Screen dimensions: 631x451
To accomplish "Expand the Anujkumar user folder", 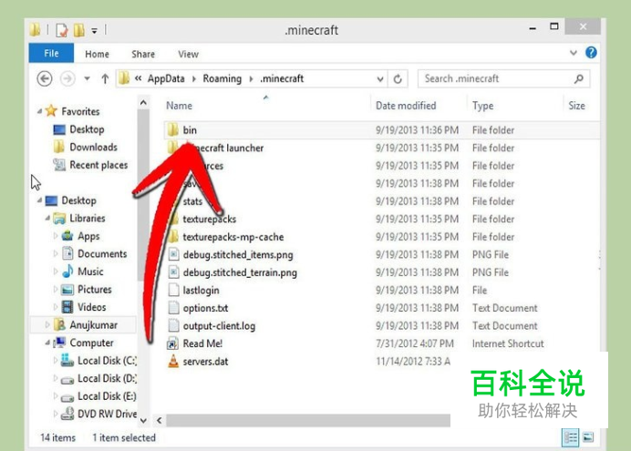I will pos(47,324).
